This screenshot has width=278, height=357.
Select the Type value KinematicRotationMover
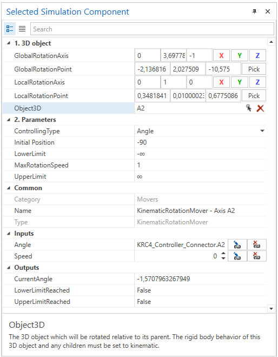point(173,222)
